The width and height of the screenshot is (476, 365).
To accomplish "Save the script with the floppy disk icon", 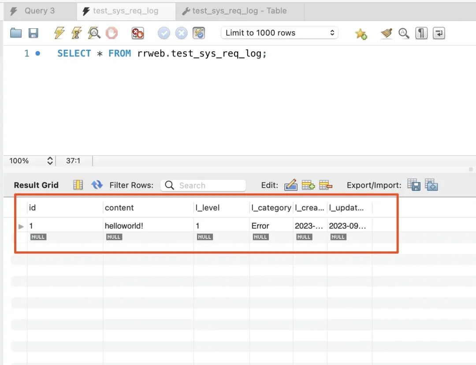I will (x=33, y=33).
